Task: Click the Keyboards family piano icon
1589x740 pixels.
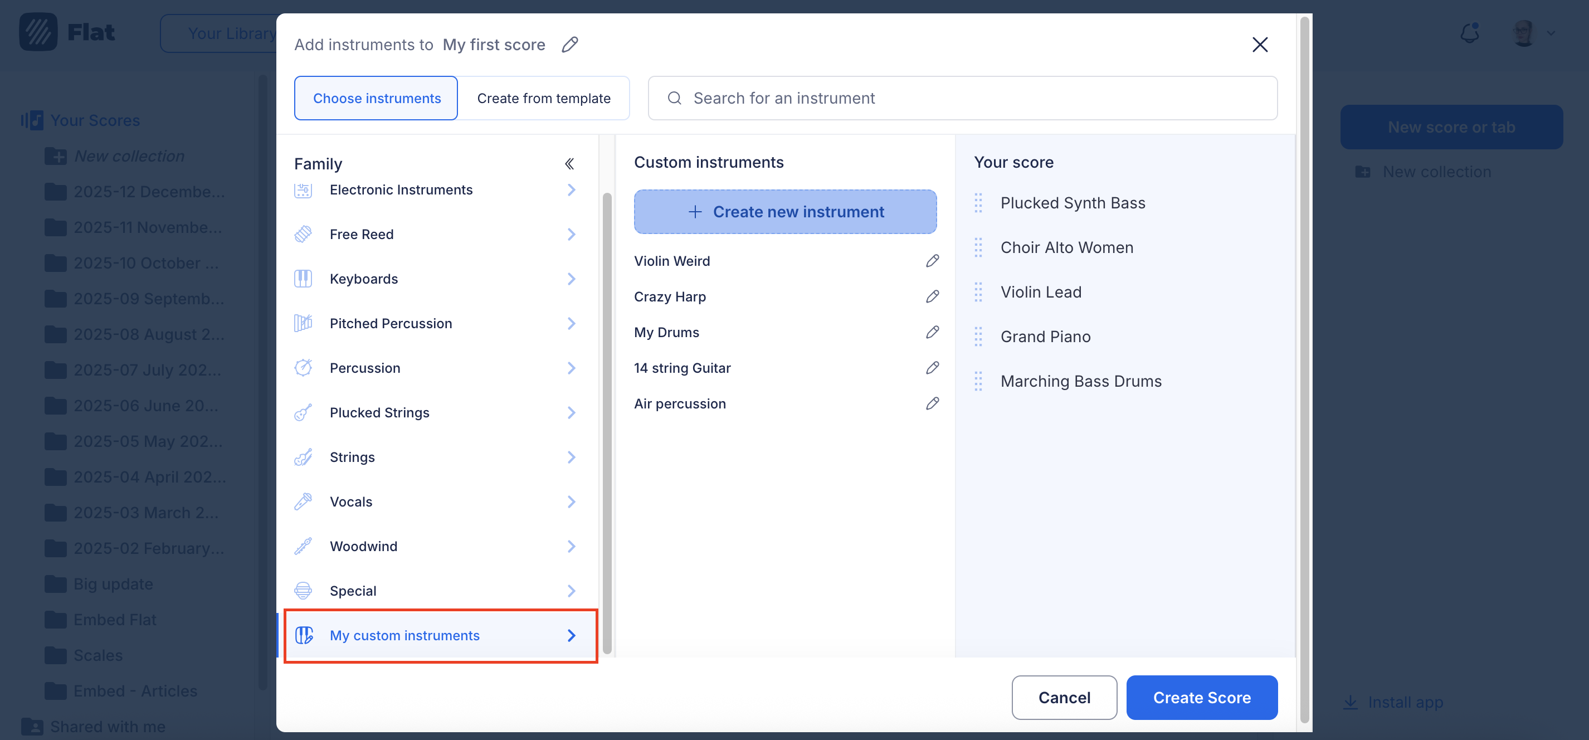Action: click(x=303, y=279)
